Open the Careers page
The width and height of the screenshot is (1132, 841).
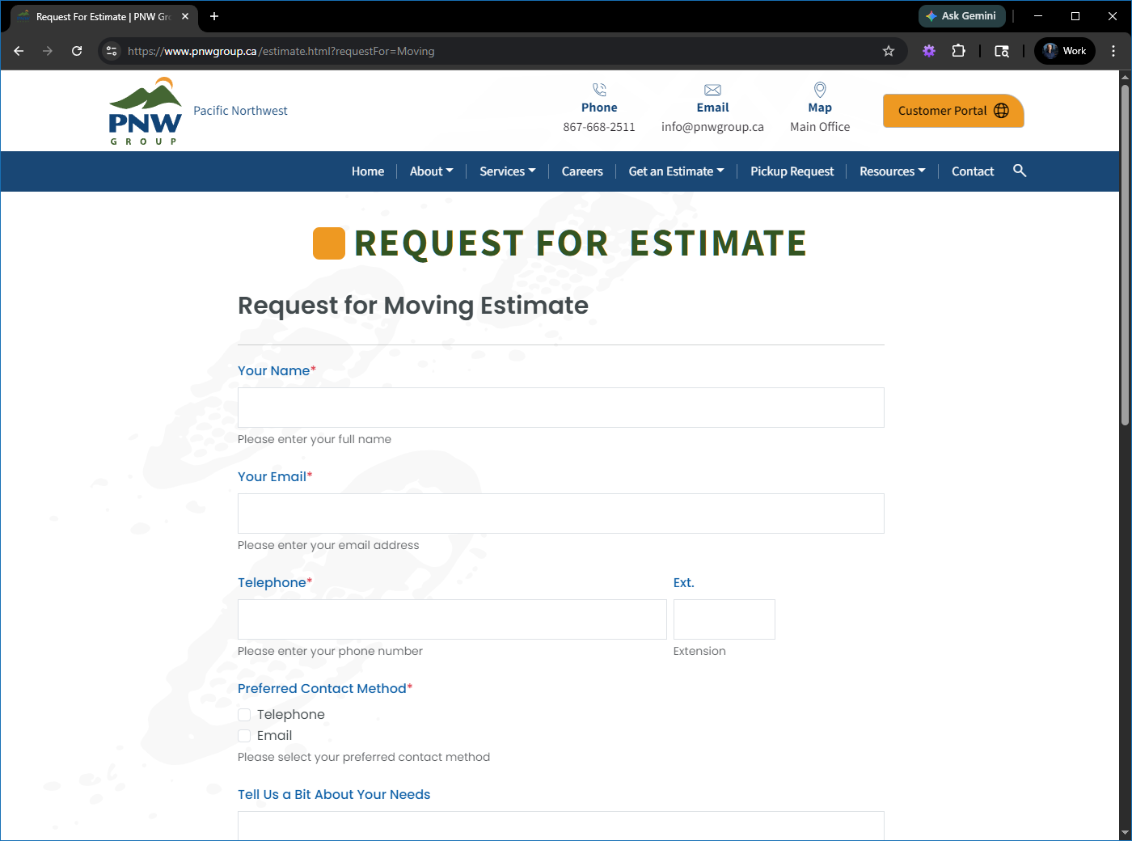(582, 171)
